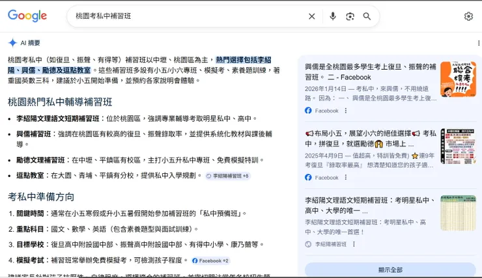Click the 2026年1月14日 snippet date
Screen dimensions: 482x278
click(x=326, y=89)
